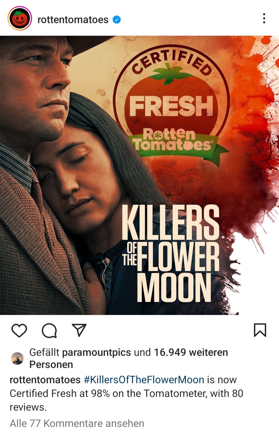View the rottentomatoes profile picture story

[20, 19]
